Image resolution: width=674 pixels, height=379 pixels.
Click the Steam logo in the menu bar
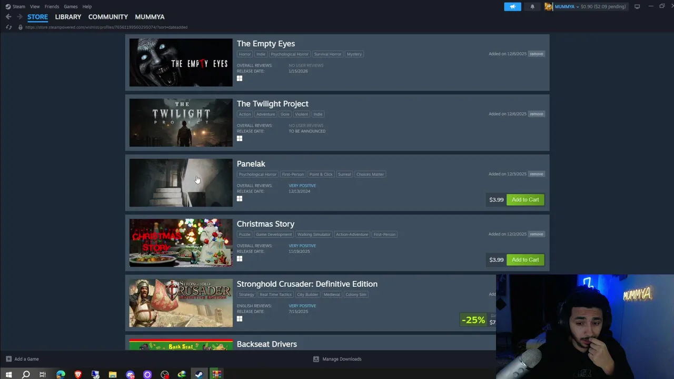click(x=8, y=6)
